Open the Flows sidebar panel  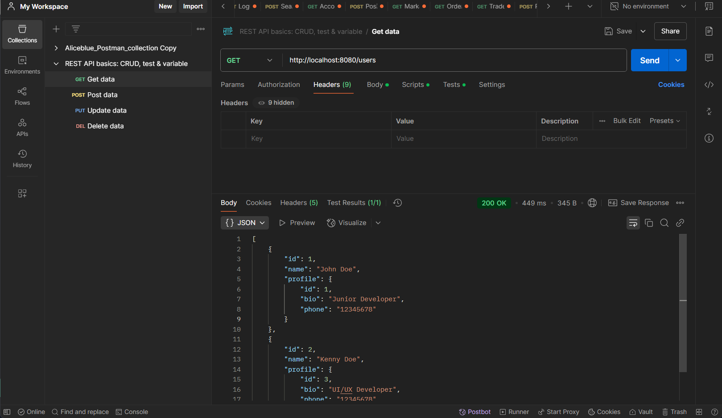point(22,96)
